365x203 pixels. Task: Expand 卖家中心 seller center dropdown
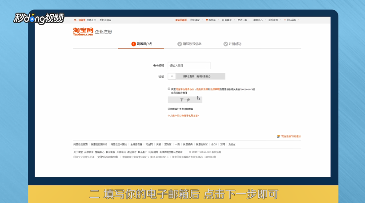(x=259, y=20)
